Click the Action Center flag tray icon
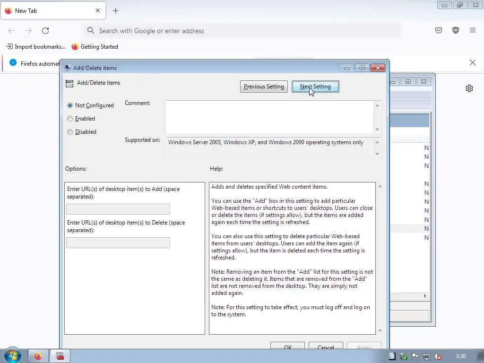This screenshot has width=484, height=363. [x=415, y=356]
